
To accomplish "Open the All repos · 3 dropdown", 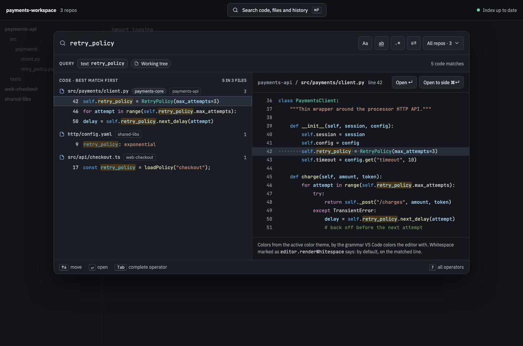I will [443, 43].
